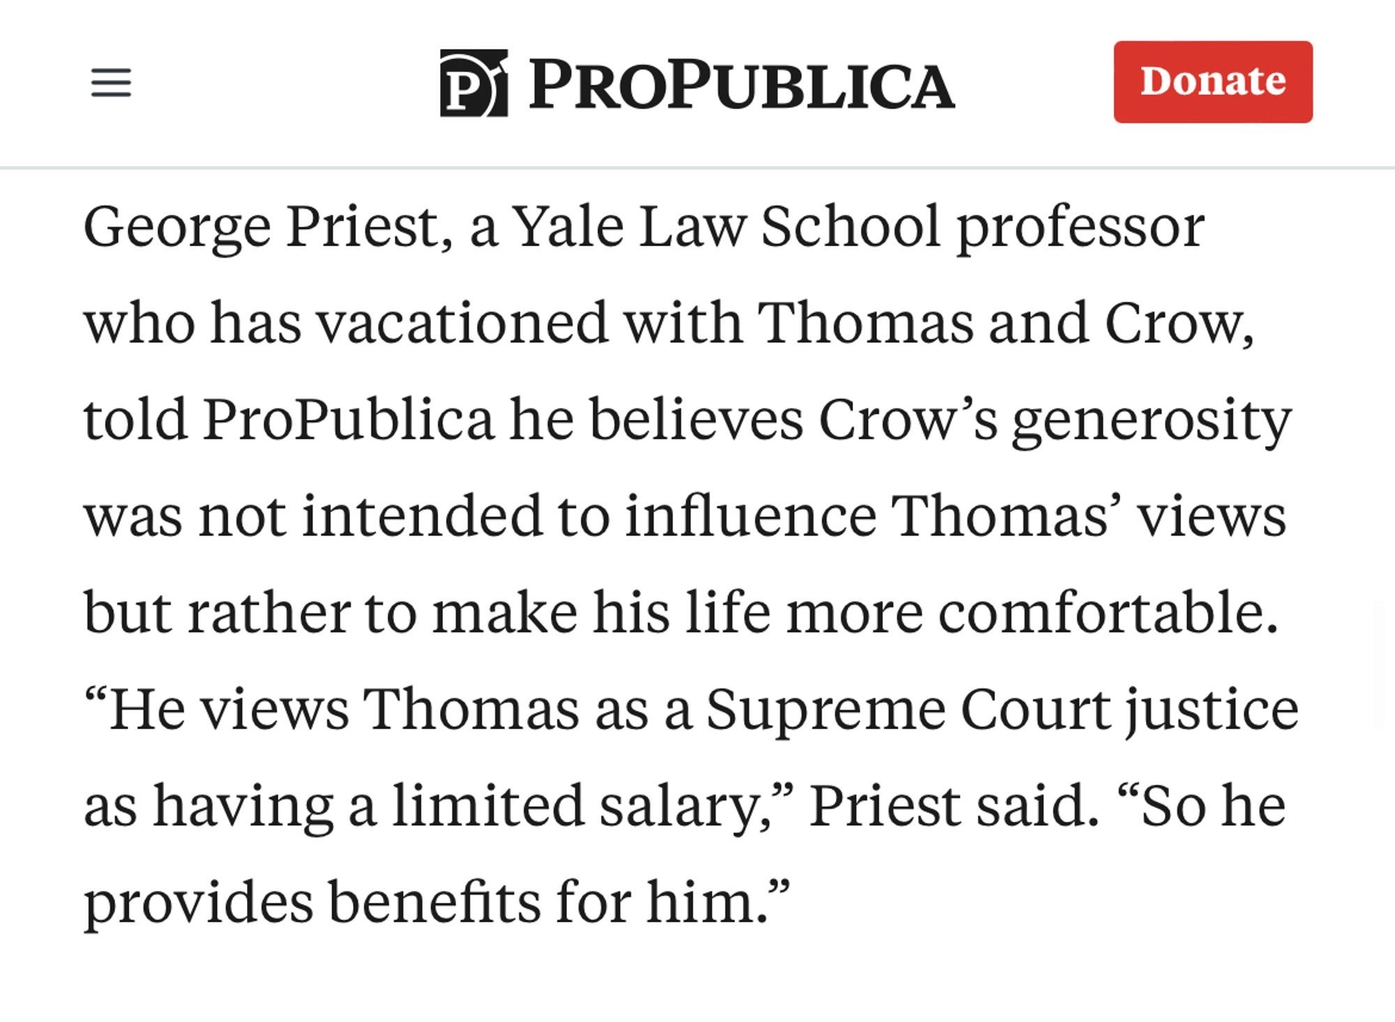This screenshot has height=1022, width=1395.
Task: Click the word "influence" in the paragraph
Action: pos(751,516)
